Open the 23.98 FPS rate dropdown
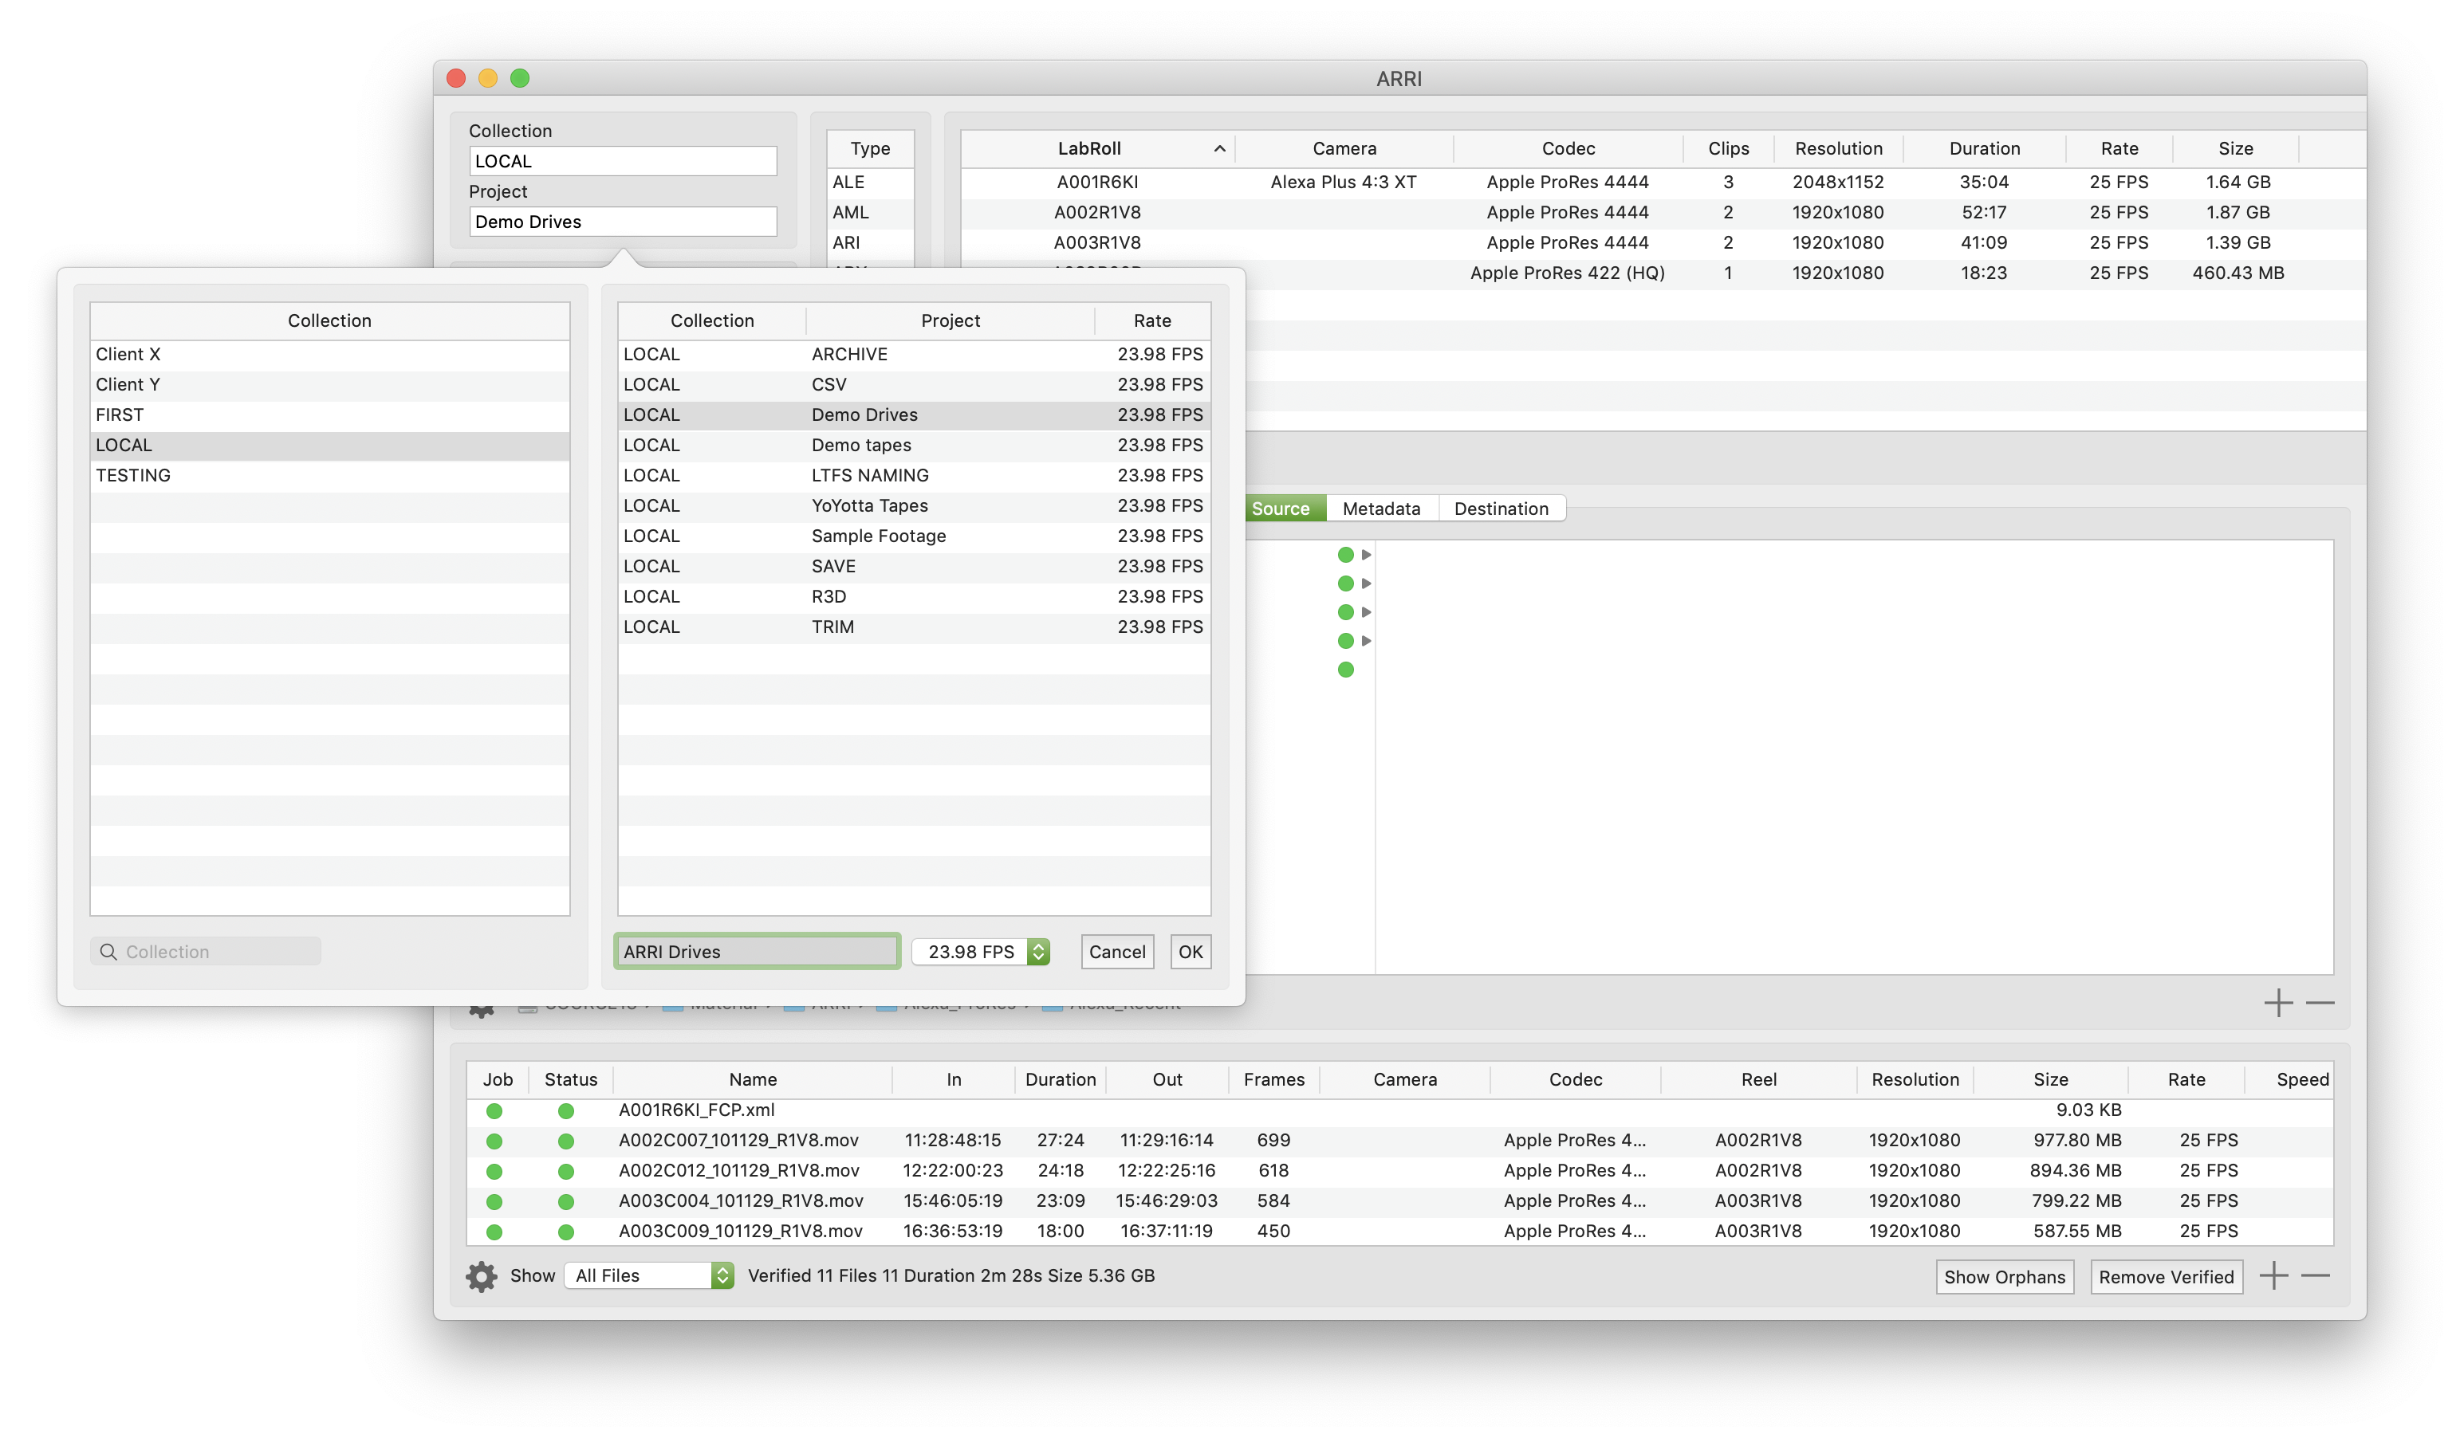The width and height of the screenshot is (2456, 1438). (981, 952)
